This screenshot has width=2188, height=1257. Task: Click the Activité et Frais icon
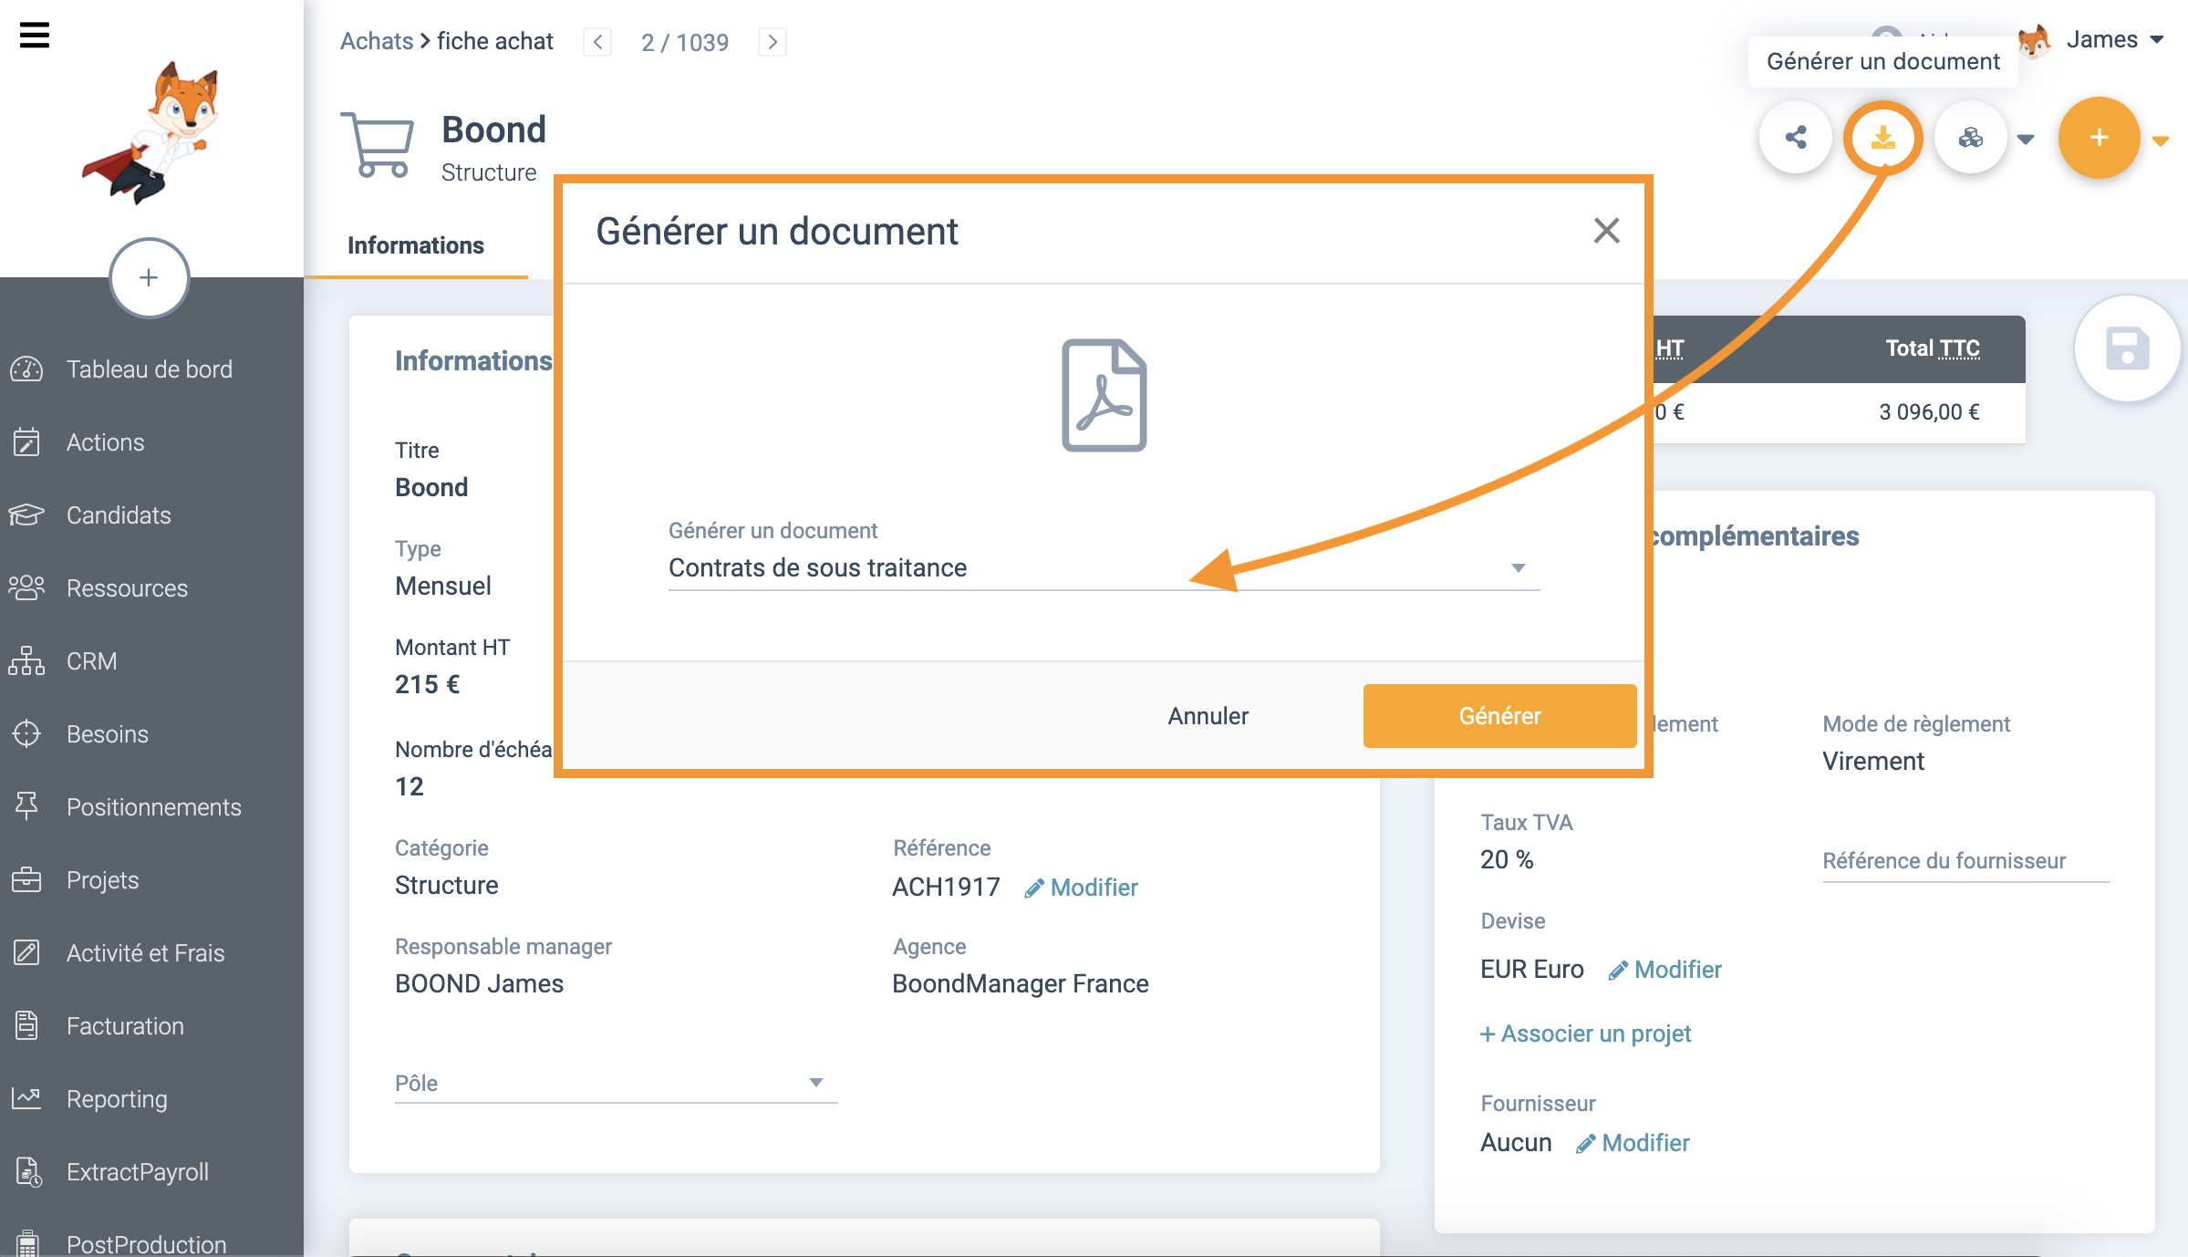pos(26,952)
